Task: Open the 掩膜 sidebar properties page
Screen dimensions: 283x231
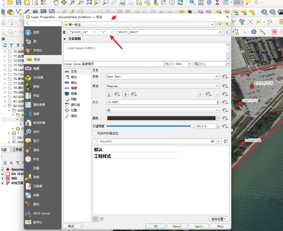Action: (43, 69)
